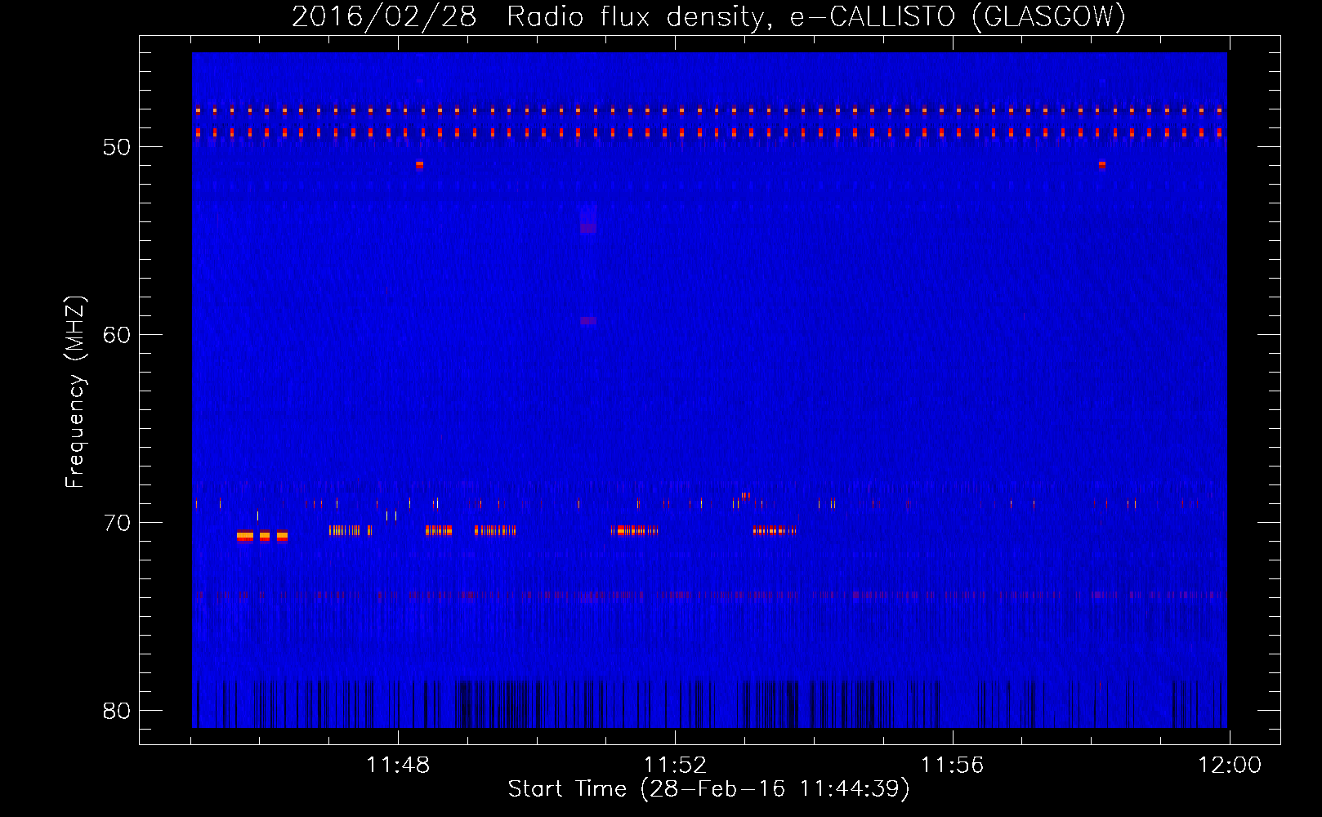This screenshot has height=817, width=1322.
Task: Click the '50' frequency tick label
Action: pyautogui.click(x=117, y=147)
